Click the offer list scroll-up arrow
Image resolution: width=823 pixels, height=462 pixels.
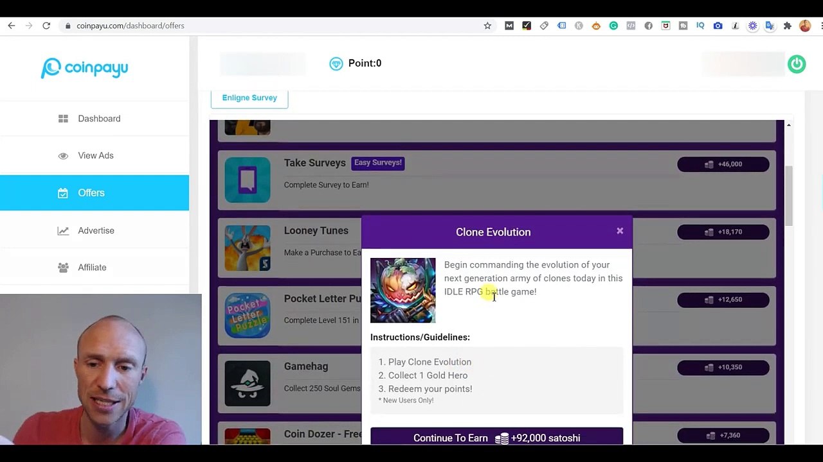(789, 124)
